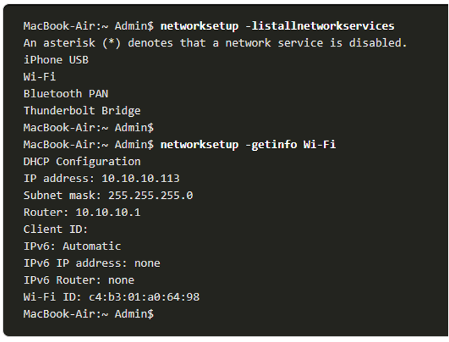Click the IPv6 Router none line
The height and width of the screenshot is (342, 449).
coord(79,280)
